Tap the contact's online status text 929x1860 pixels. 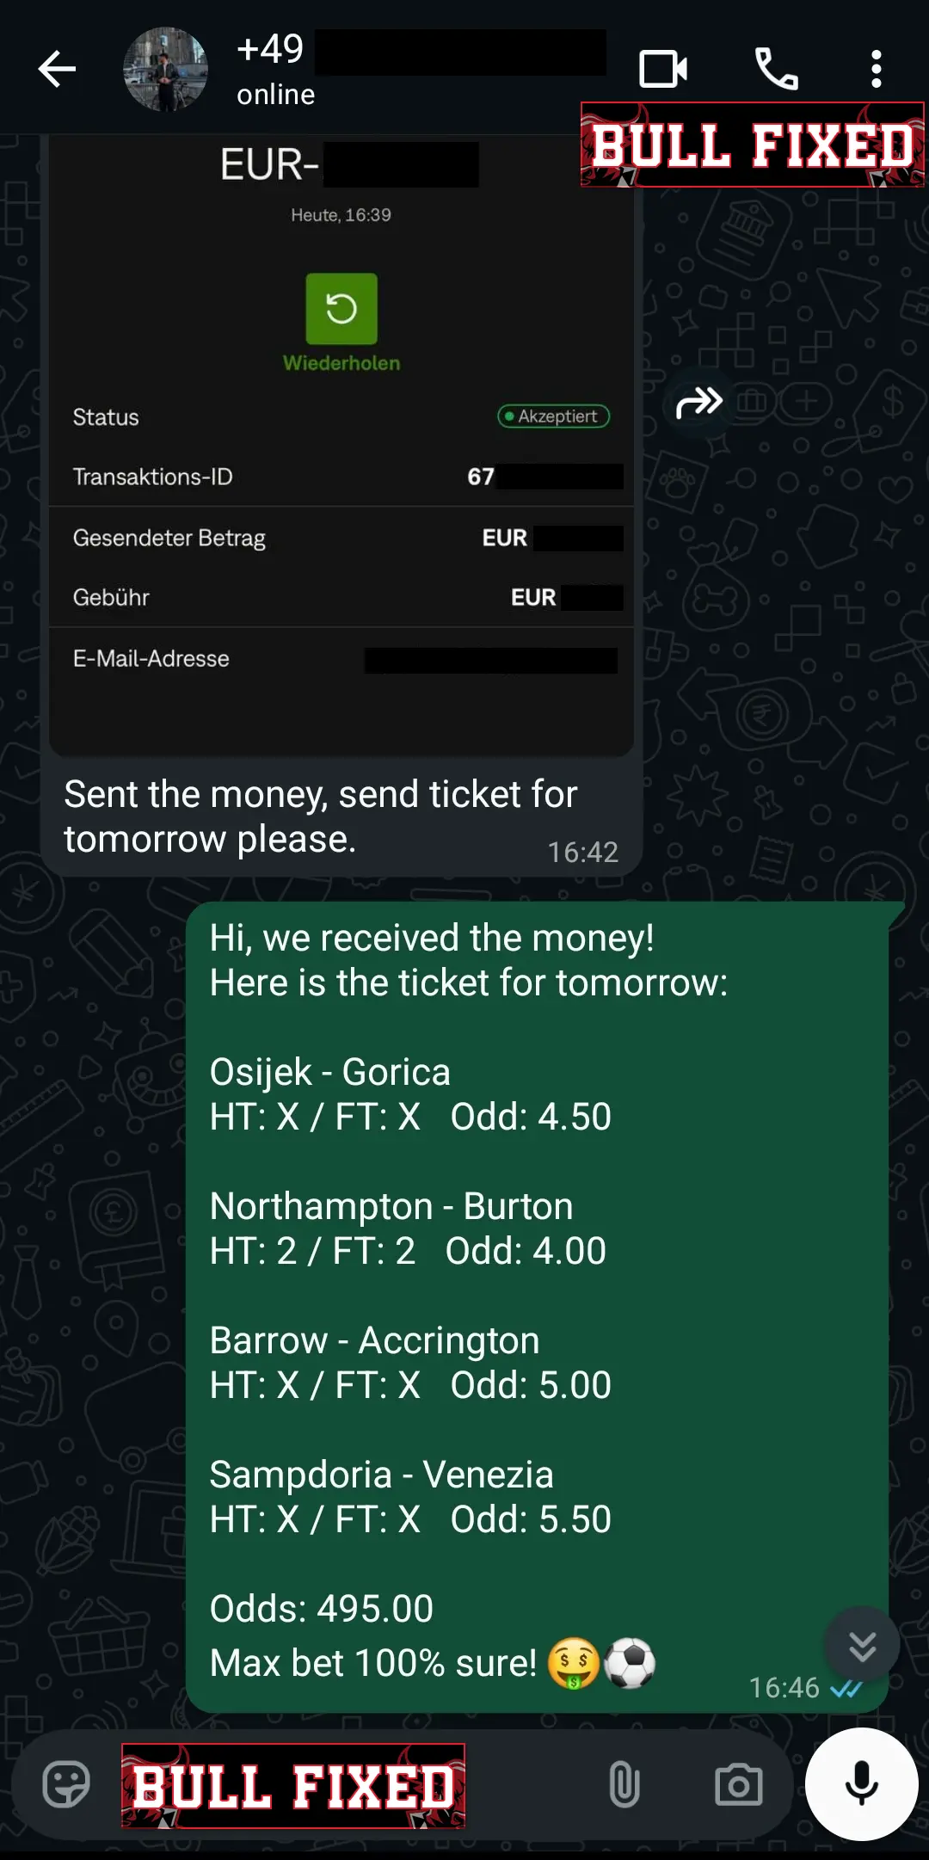click(x=276, y=95)
